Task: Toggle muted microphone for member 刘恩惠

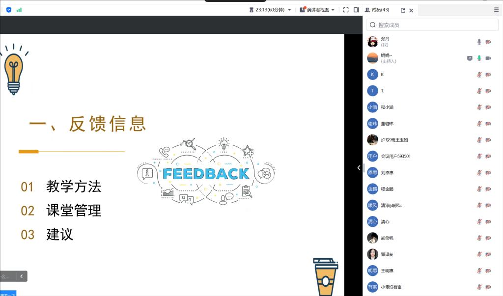Action: pyautogui.click(x=479, y=173)
